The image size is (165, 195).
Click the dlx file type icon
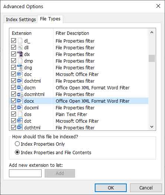20,54
